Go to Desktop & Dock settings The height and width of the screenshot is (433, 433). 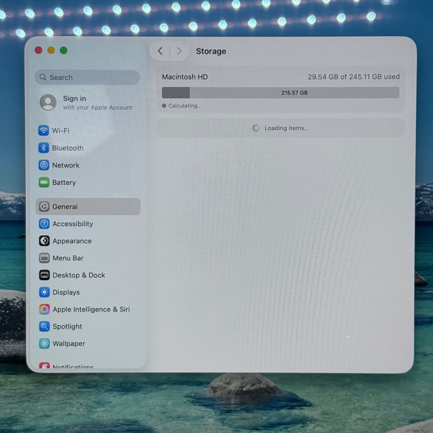(x=79, y=275)
